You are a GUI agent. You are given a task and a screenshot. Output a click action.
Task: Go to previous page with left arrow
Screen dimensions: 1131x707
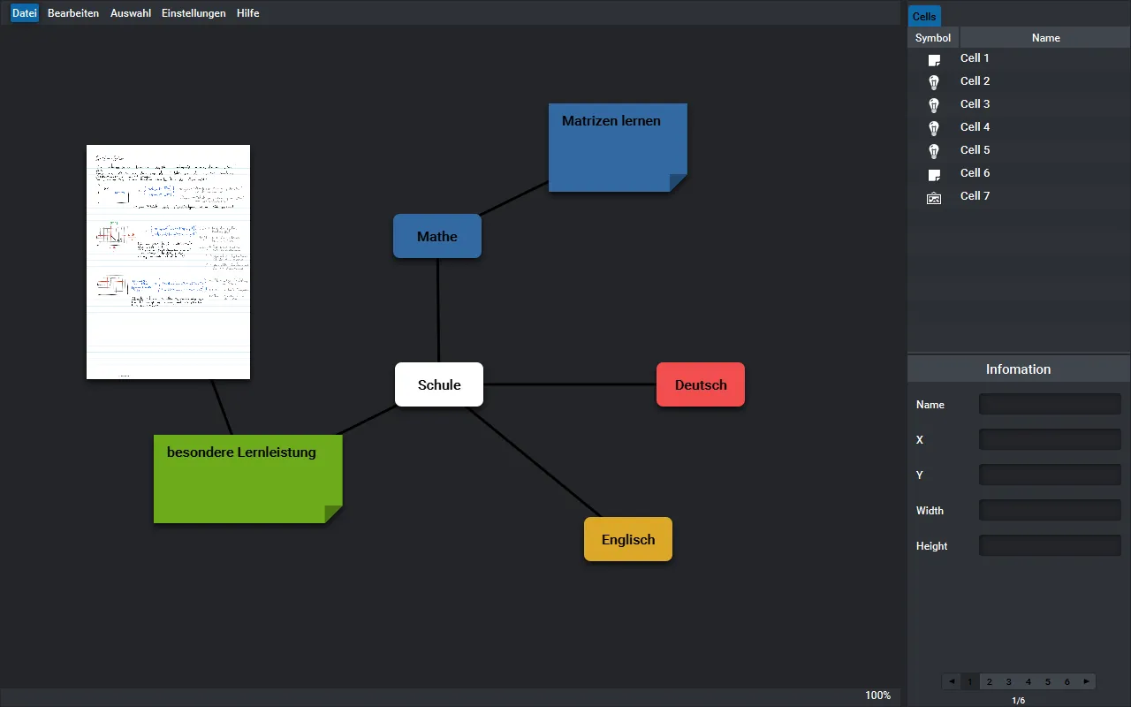[x=952, y=681]
